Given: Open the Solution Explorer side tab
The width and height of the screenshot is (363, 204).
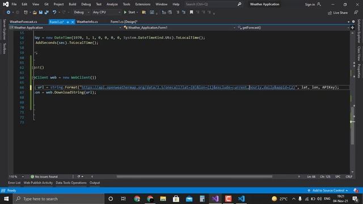Looking at the screenshot, I should pyautogui.click(x=359, y=31).
